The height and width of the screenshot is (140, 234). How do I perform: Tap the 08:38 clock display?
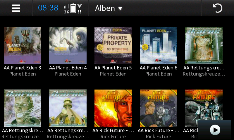click(x=48, y=8)
